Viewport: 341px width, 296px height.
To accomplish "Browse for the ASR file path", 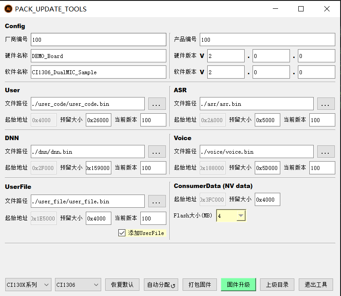I will click(326, 104).
